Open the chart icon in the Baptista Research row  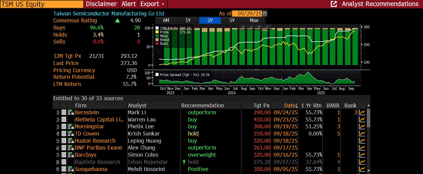click(x=362, y=162)
